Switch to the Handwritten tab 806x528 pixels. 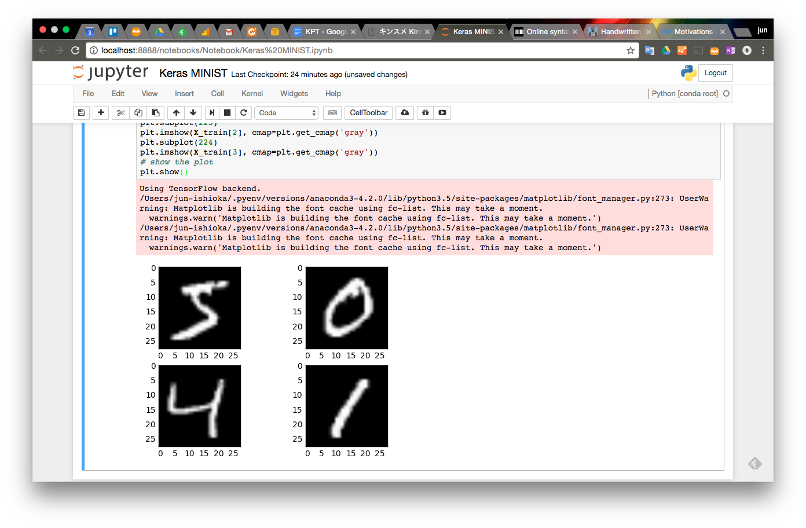(x=620, y=32)
